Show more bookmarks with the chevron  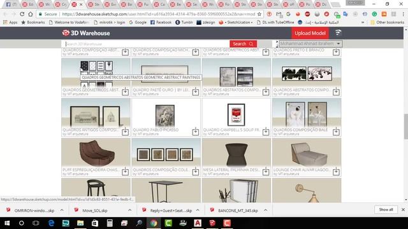pyautogui.click(x=363, y=22)
